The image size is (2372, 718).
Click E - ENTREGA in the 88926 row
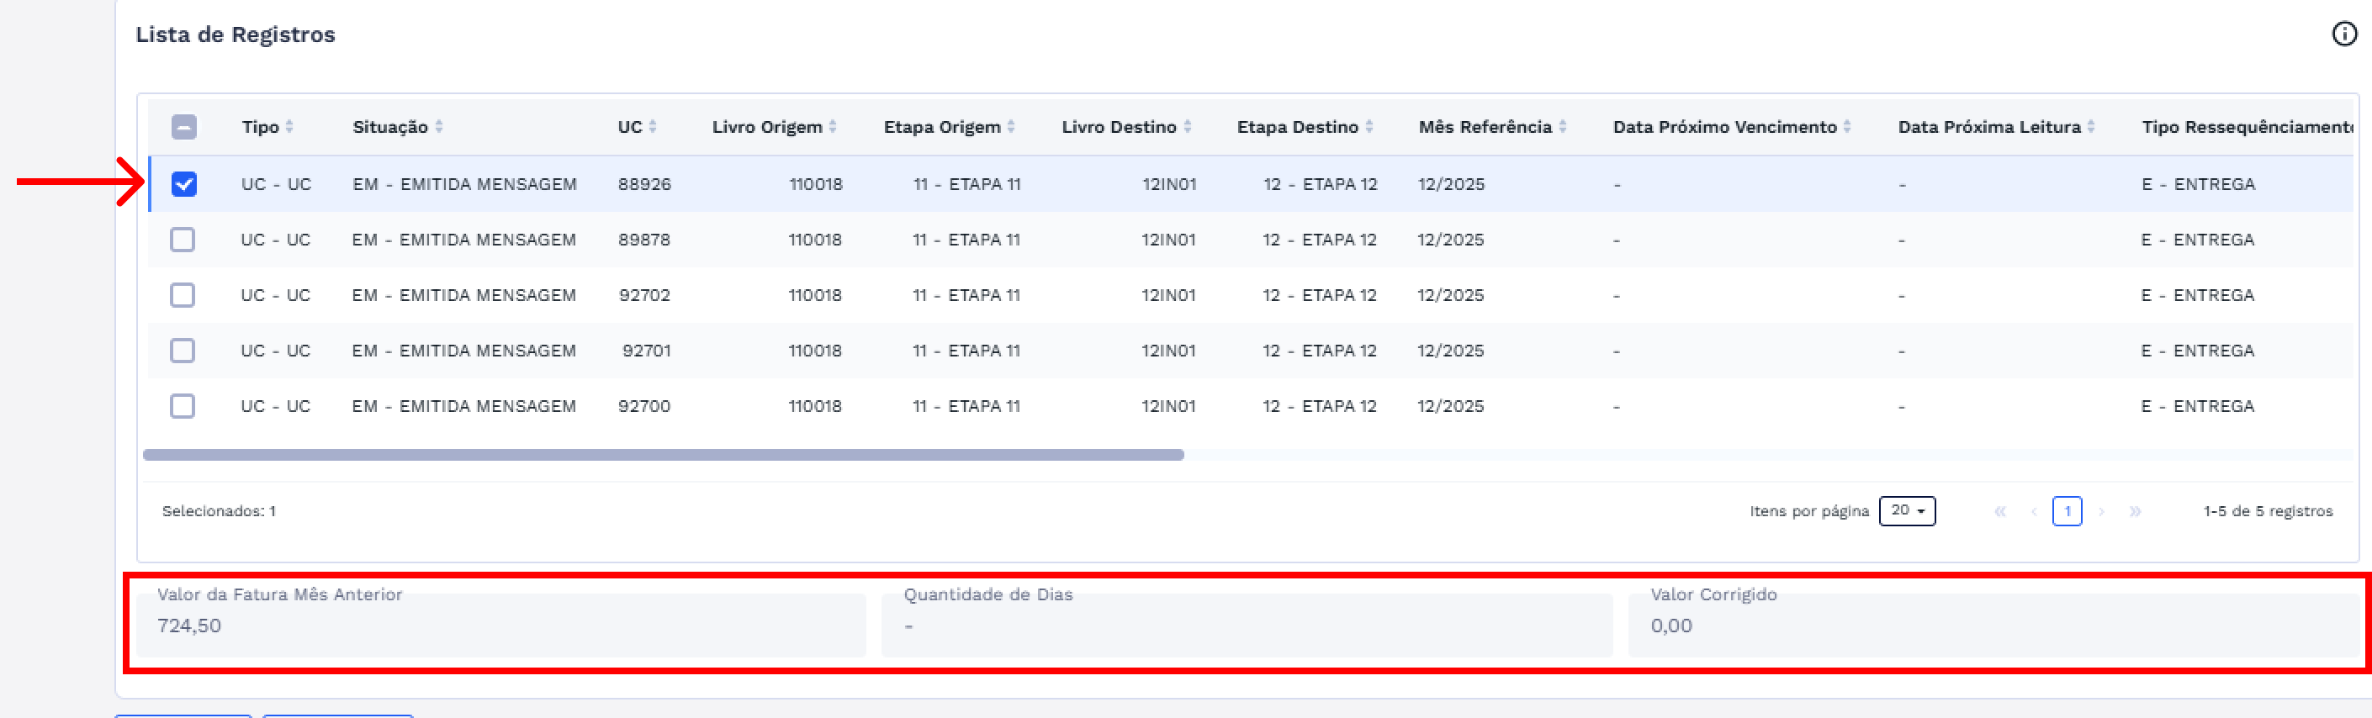2198,184
